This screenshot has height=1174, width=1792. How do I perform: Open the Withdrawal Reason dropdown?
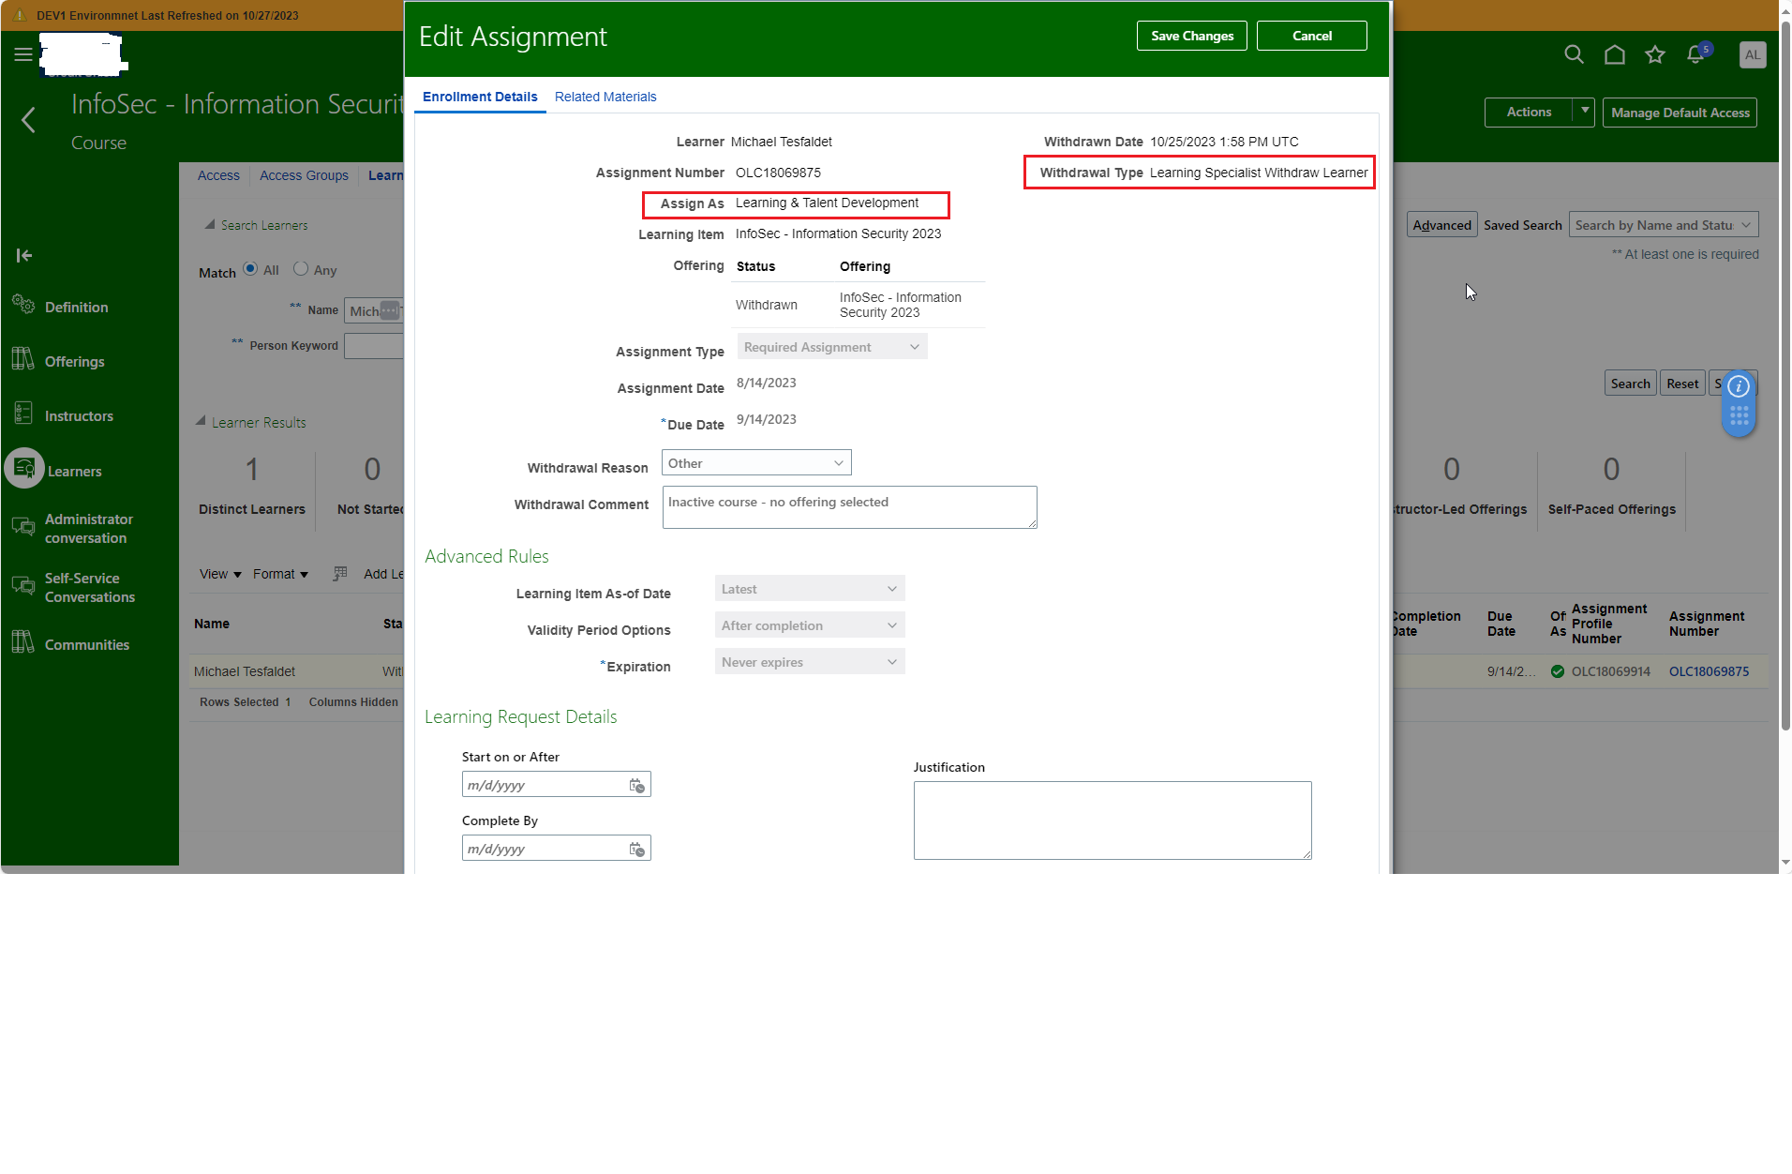pyautogui.click(x=755, y=462)
